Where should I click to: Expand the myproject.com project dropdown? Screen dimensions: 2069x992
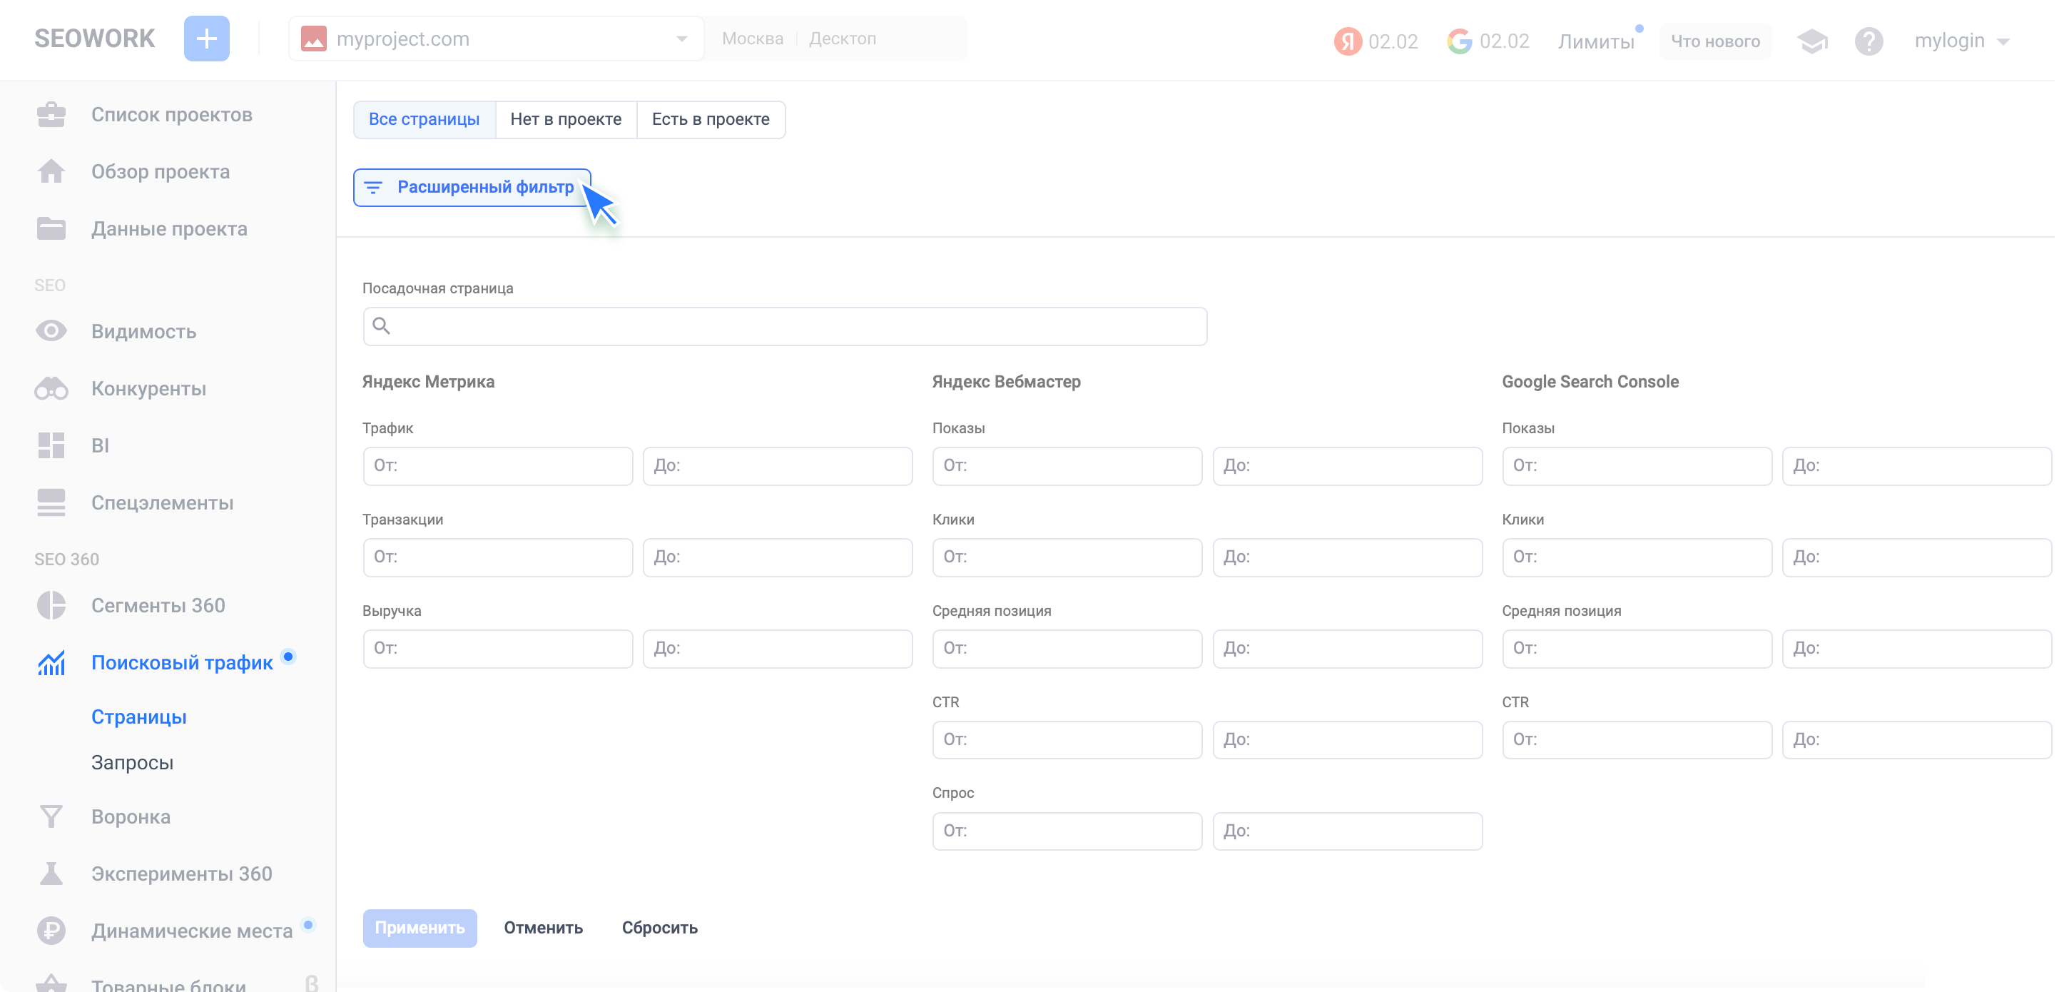[x=494, y=39]
